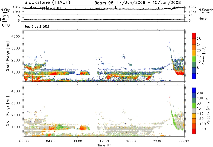
Task: Click the red segment below −200 on Velocity colorbar
Action: point(194,131)
